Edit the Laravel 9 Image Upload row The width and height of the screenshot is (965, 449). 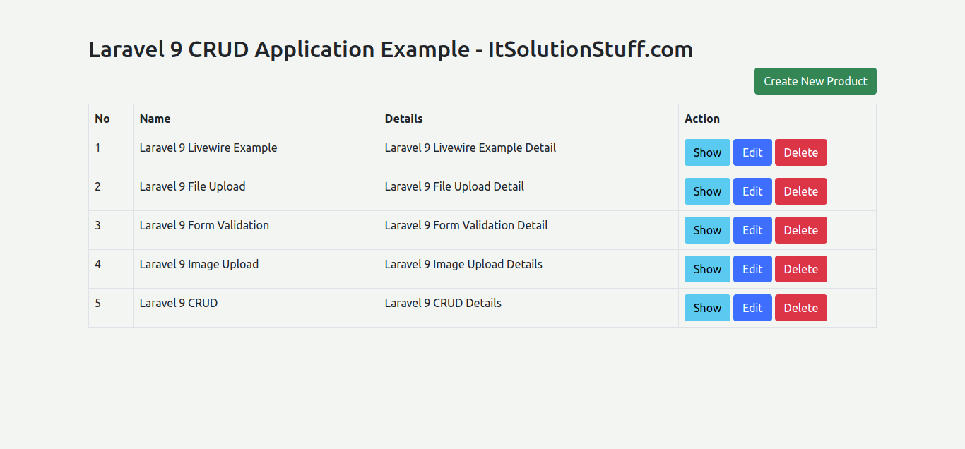point(752,269)
